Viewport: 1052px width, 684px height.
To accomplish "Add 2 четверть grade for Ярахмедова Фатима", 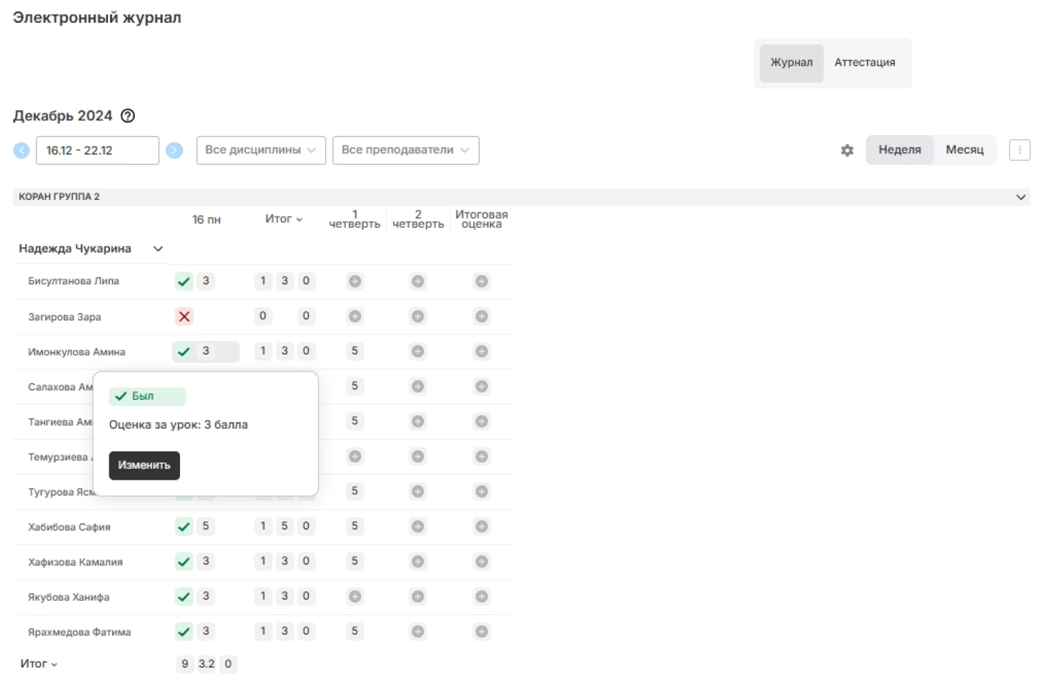I will pos(418,631).
